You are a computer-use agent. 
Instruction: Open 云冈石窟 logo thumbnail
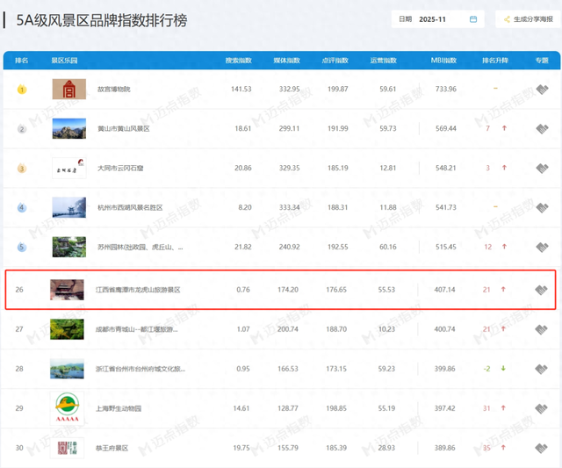69,168
